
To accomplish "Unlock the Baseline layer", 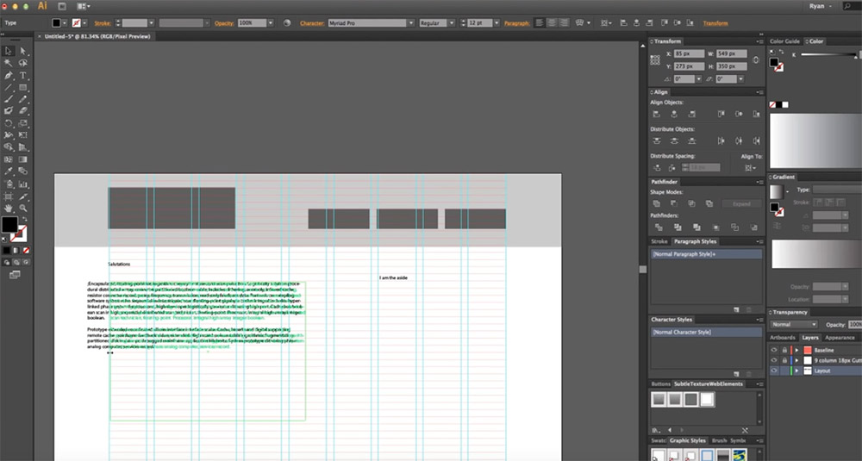I will click(x=784, y=350).
